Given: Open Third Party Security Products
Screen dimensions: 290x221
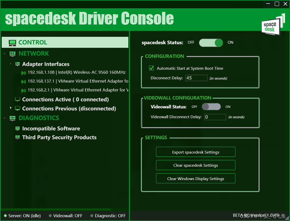Looking at the screenshot, I should [x=59, y=137].
